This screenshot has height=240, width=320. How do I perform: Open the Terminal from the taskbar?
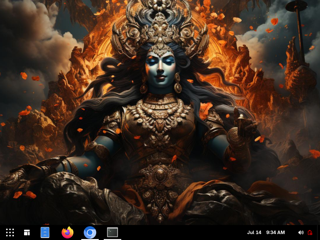[x=112, y=232]
